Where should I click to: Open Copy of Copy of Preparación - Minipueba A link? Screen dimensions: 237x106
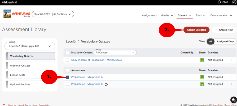click(x=96, y=60)
